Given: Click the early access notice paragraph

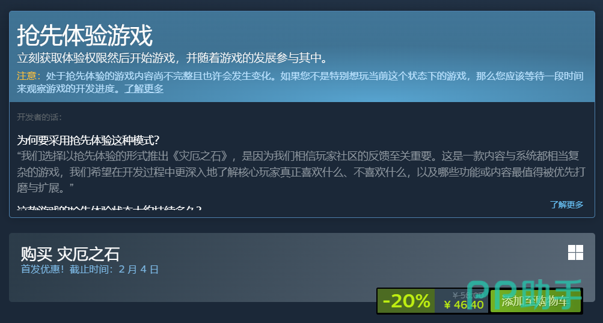Looking at the screenshot, I should point(301,82).
